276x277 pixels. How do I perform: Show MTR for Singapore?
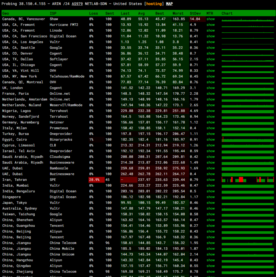click(211, 197)
